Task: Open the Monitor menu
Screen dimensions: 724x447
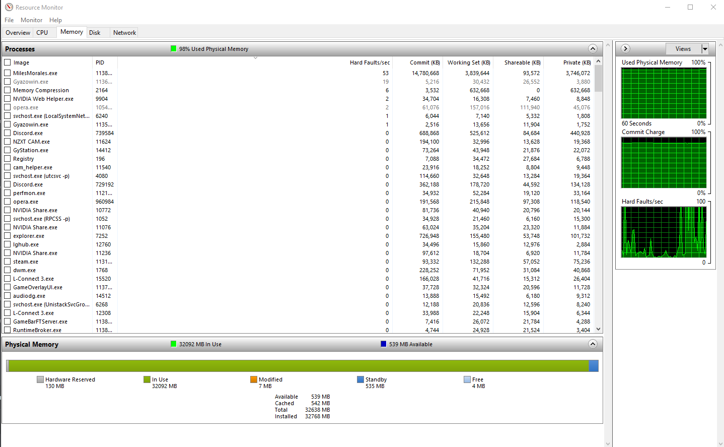Action: 31,20
